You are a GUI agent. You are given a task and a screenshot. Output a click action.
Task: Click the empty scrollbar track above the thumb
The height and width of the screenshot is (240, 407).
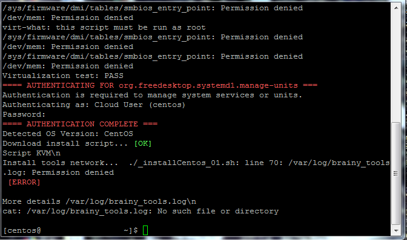click(x=396, y=67)
